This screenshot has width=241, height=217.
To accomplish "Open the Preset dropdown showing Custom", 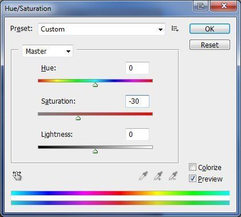I will click(101, 29).
